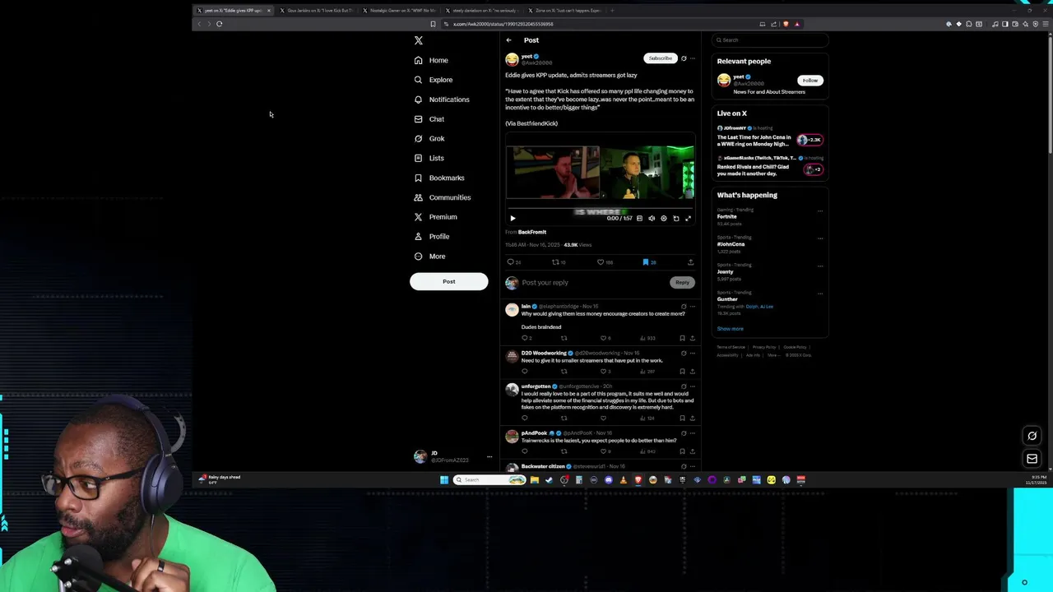The width and height of the screenshot is (1053, 592).
Task: Subscribe to the yeet account
Action: [660, 58]
